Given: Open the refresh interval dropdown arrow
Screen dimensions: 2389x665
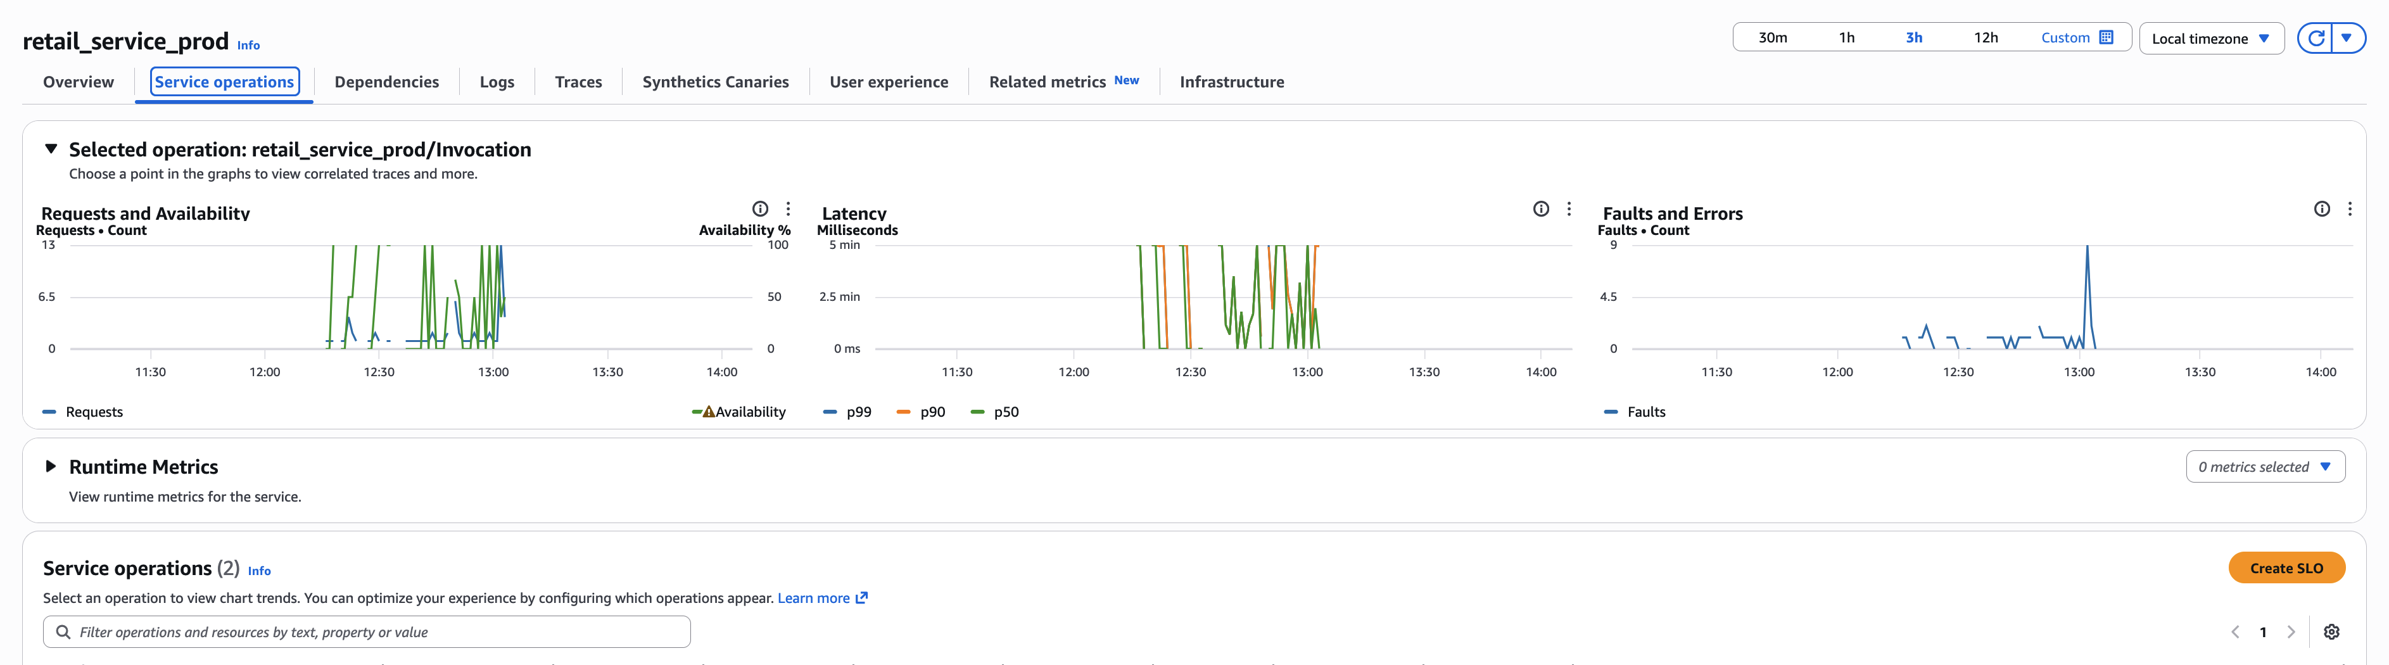Looking at the screenshot, I should [2347, 38].
